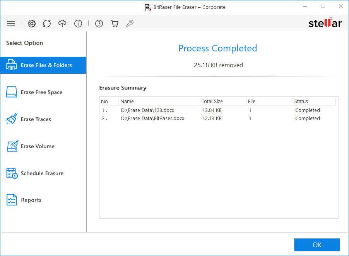The image size is (349, 256).
Task: Click the No column header
Action: click(109, 102)
